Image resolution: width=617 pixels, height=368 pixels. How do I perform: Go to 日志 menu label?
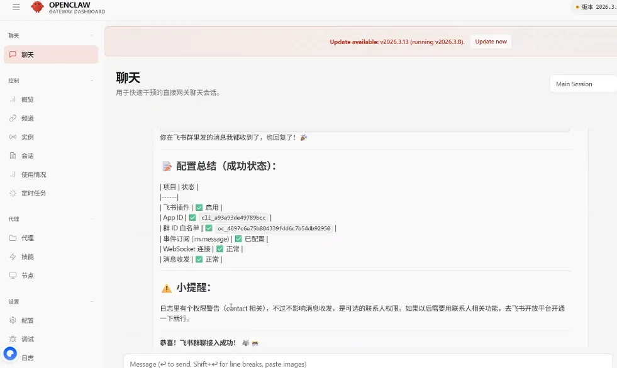coord(28,358)
